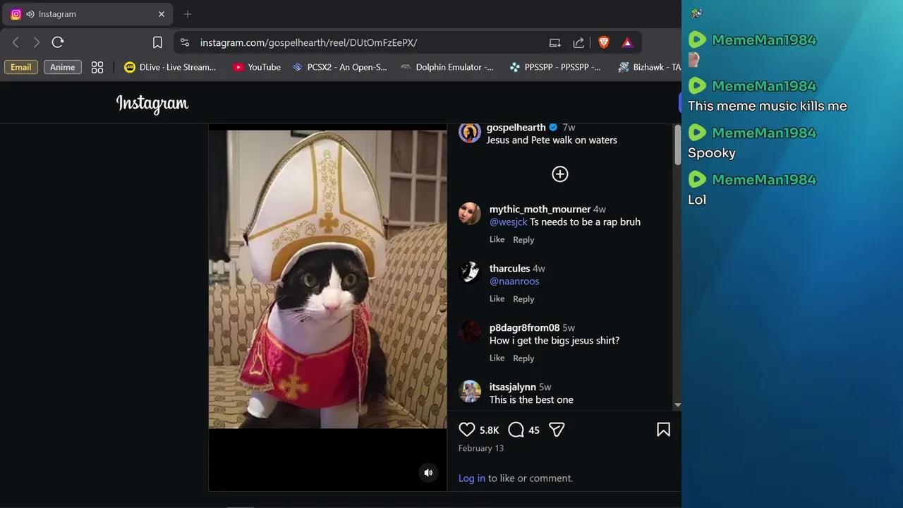This screenshot has width=903, height=508.
Task: Open the PPSSPP bookmark
Action: click(x=555, y=67)
